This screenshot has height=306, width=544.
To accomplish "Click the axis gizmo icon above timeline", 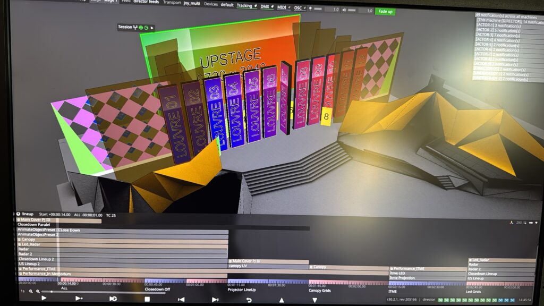I will point(511,223).
